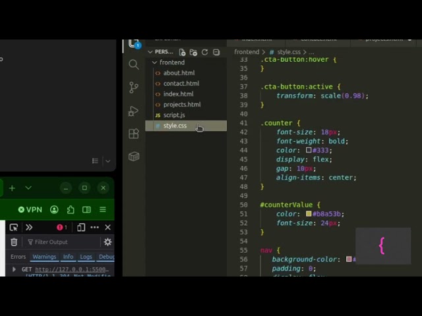Click the list view icon in upper-left window

tap(95, 161)
